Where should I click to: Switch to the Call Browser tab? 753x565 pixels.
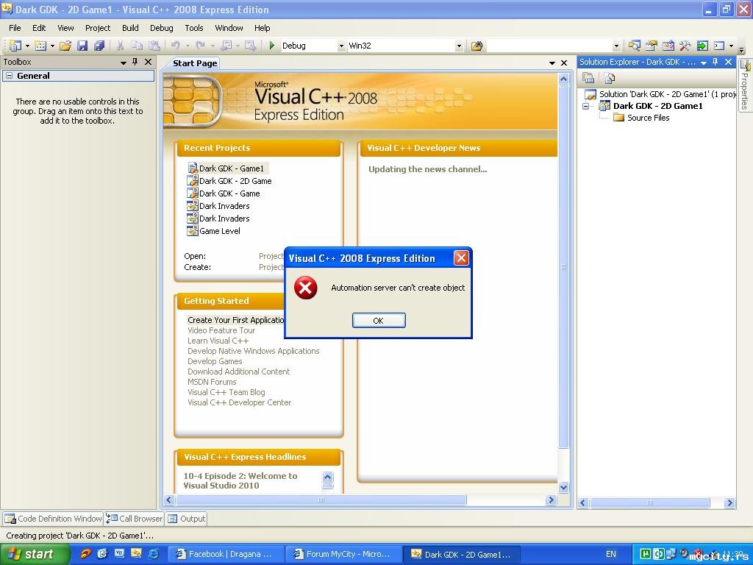tap(135, 519)
